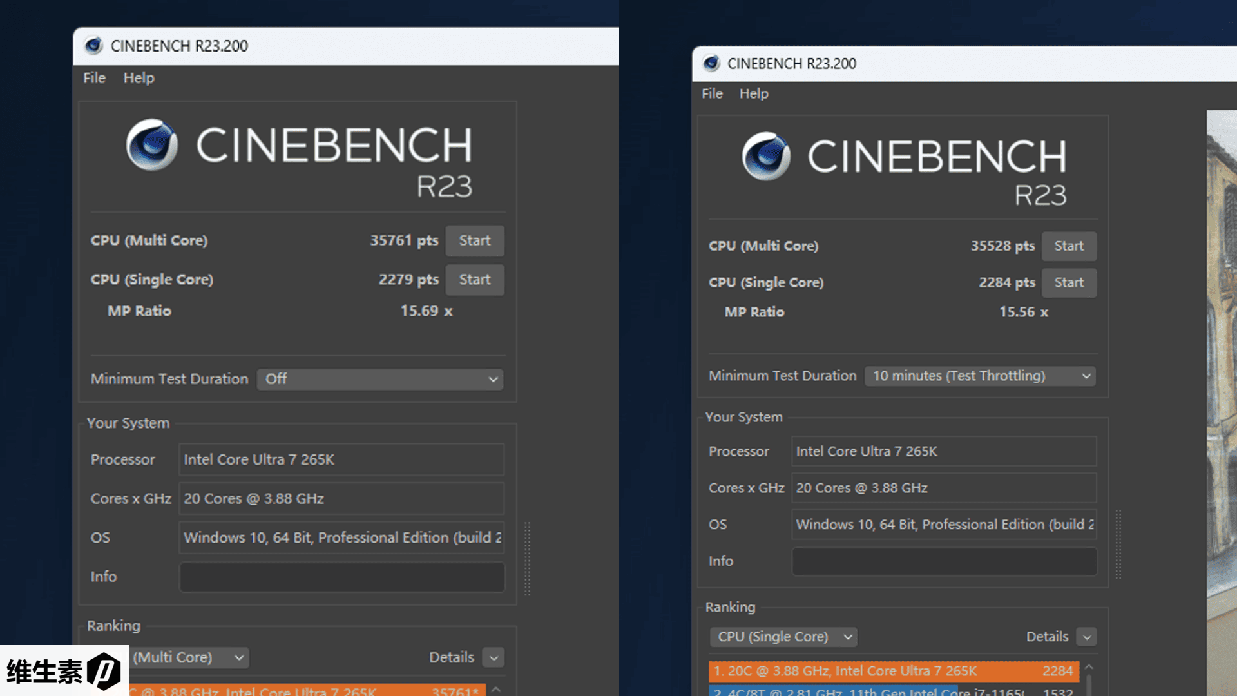Screen dimensions: 1237x696
Task: Click the Cinebench logo sphere in left window
Action: 151,144
